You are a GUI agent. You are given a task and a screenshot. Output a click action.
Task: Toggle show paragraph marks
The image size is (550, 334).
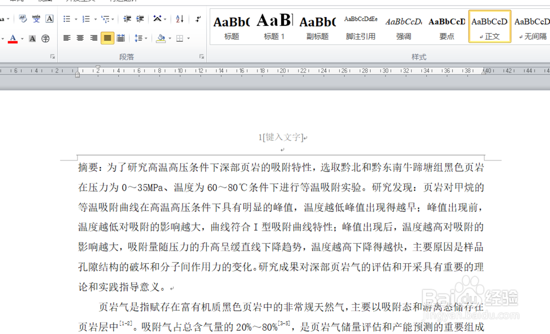198,19
